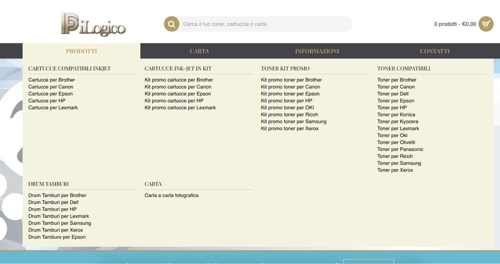Viewport: 500px width, 264px height.
Task: Open the shopping cart icon
Action: tap(486, 24)
